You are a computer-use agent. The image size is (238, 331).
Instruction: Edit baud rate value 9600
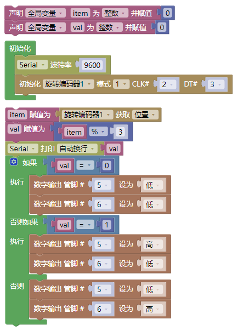coord(92,65)
